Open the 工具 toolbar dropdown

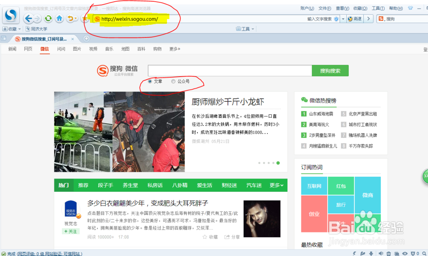[245, 29]
